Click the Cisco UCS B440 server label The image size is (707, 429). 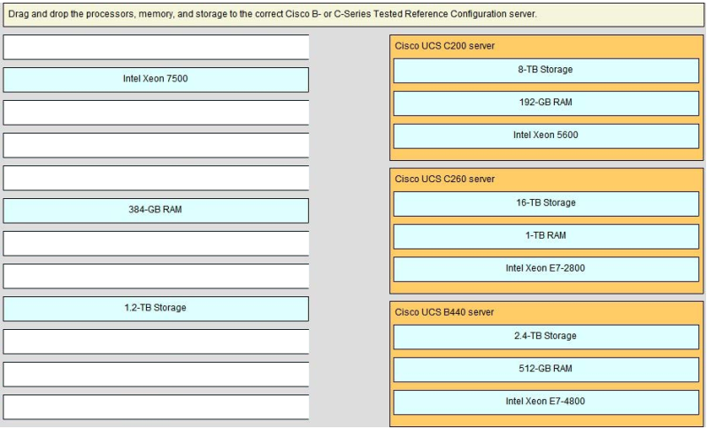[444, 312]
